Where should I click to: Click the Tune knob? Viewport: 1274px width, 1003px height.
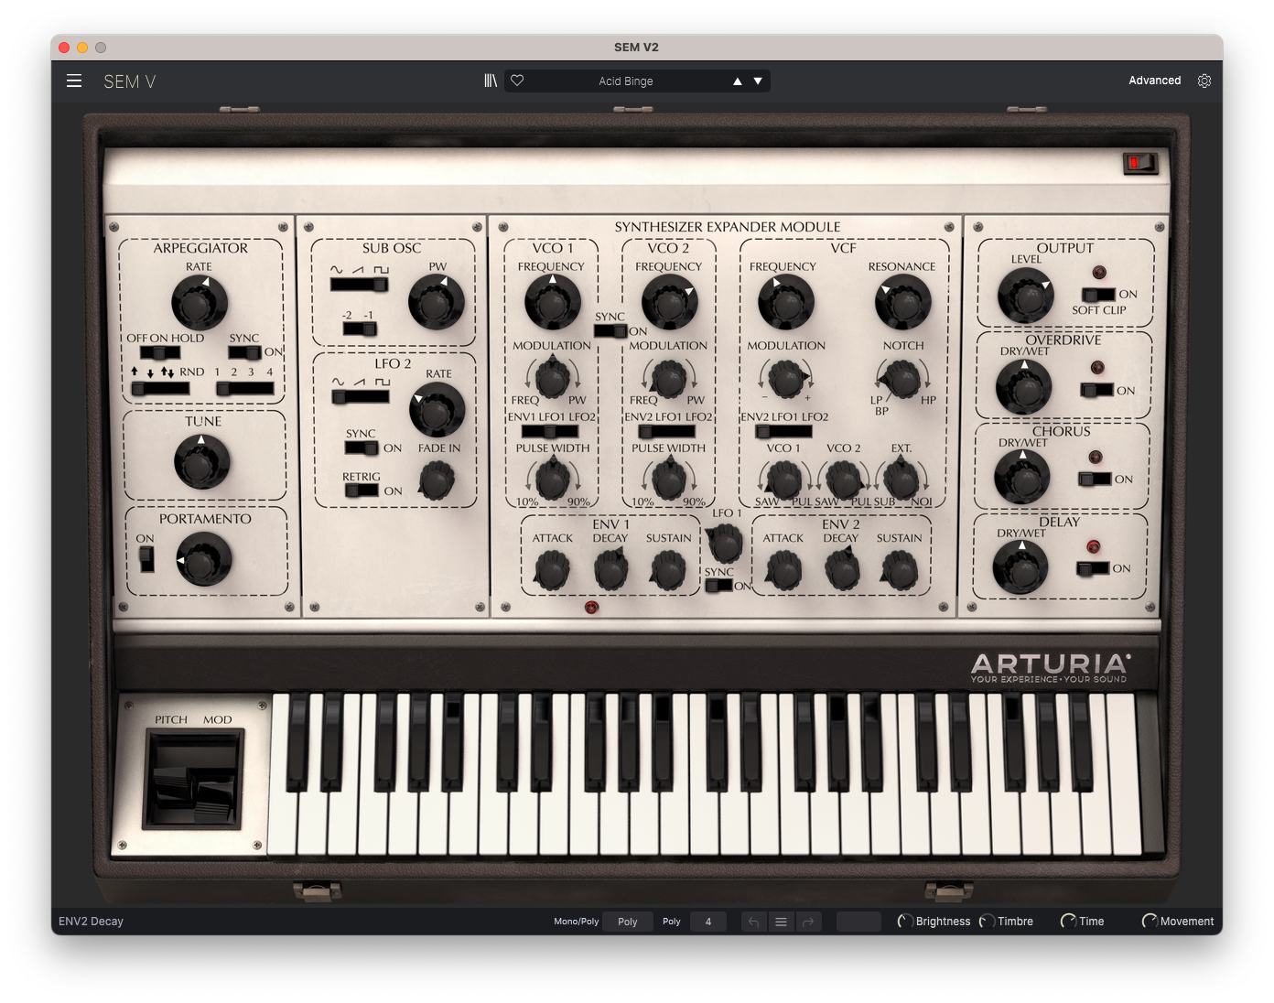point(201,461)
